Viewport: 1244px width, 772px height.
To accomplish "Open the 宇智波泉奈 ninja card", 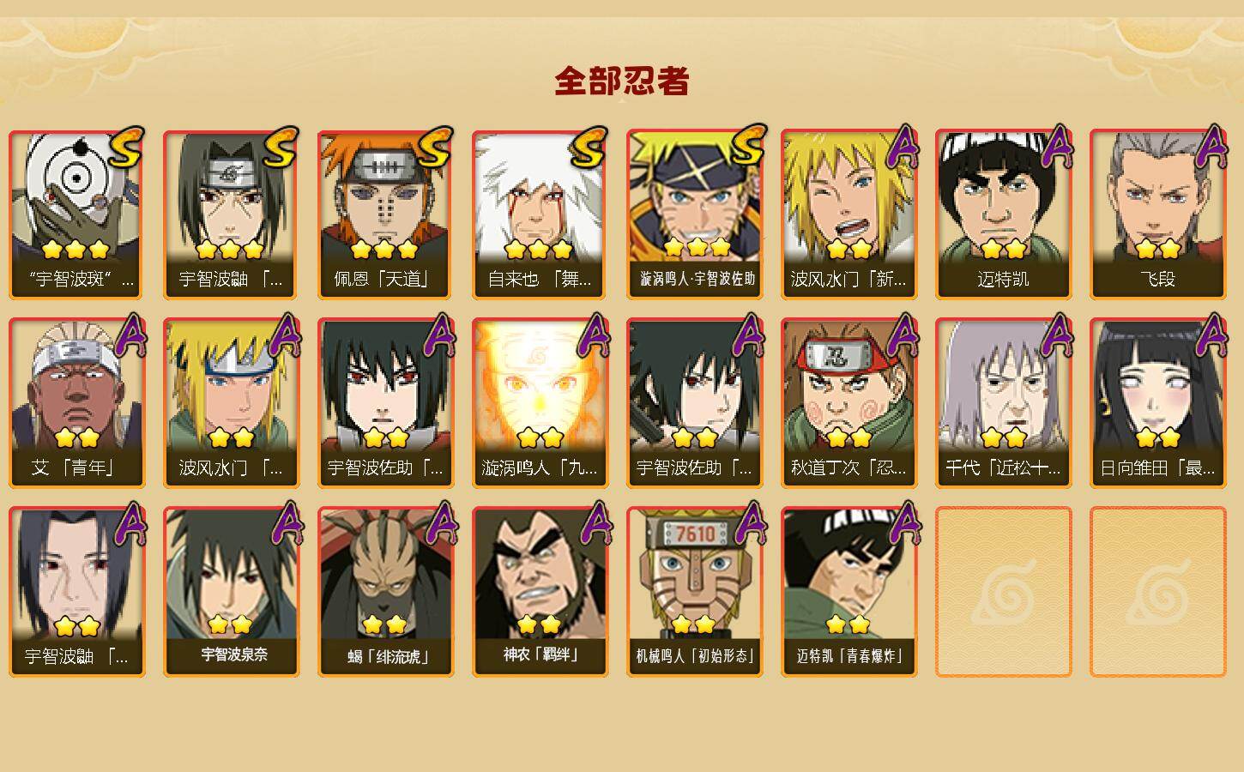I will pos(231,592).
